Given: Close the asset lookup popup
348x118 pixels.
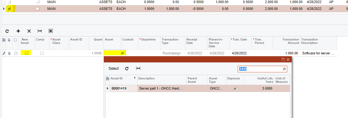Looking at the screenshot, I should [288, 60].
